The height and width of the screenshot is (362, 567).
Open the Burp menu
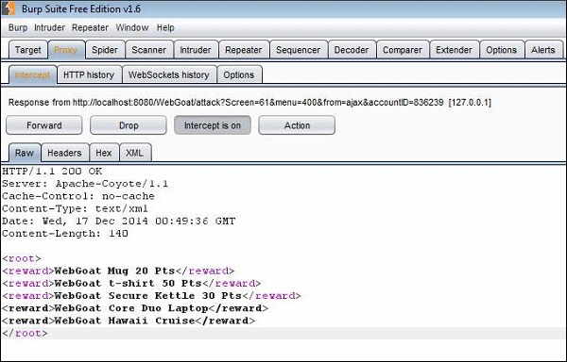pos(18,27)
